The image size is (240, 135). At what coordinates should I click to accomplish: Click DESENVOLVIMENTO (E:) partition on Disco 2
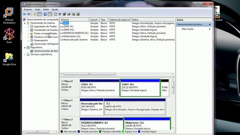point(102,123)
